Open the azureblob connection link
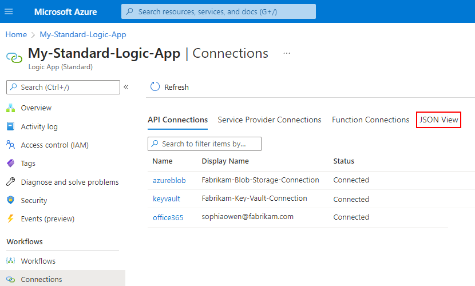The image size is (475, 286). click(x=169, y=180)
